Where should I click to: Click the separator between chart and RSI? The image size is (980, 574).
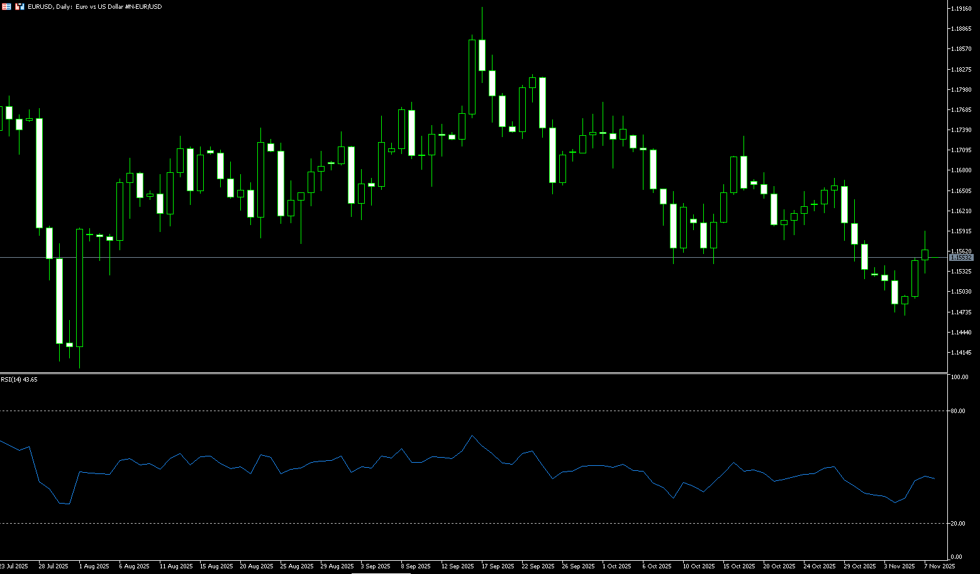pyautogui.click(x=472, y=373)
